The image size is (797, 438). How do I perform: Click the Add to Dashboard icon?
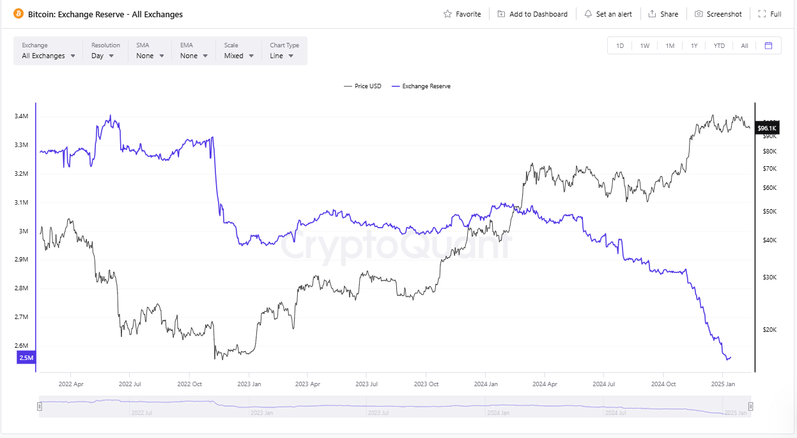[501, 14]
